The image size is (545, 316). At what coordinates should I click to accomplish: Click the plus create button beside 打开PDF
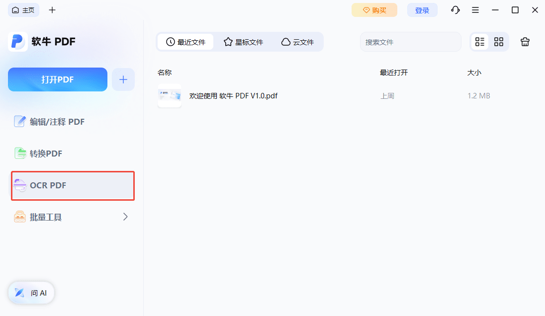[x=123, y=79]
